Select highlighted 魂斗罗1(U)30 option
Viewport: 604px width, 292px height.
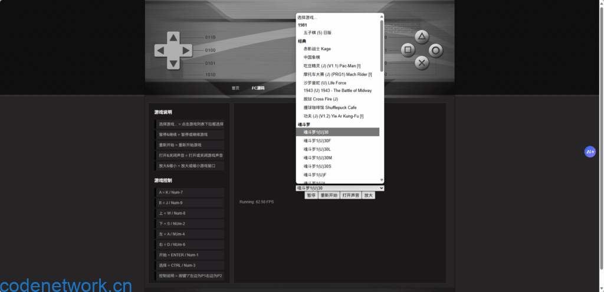coord(338,132)
